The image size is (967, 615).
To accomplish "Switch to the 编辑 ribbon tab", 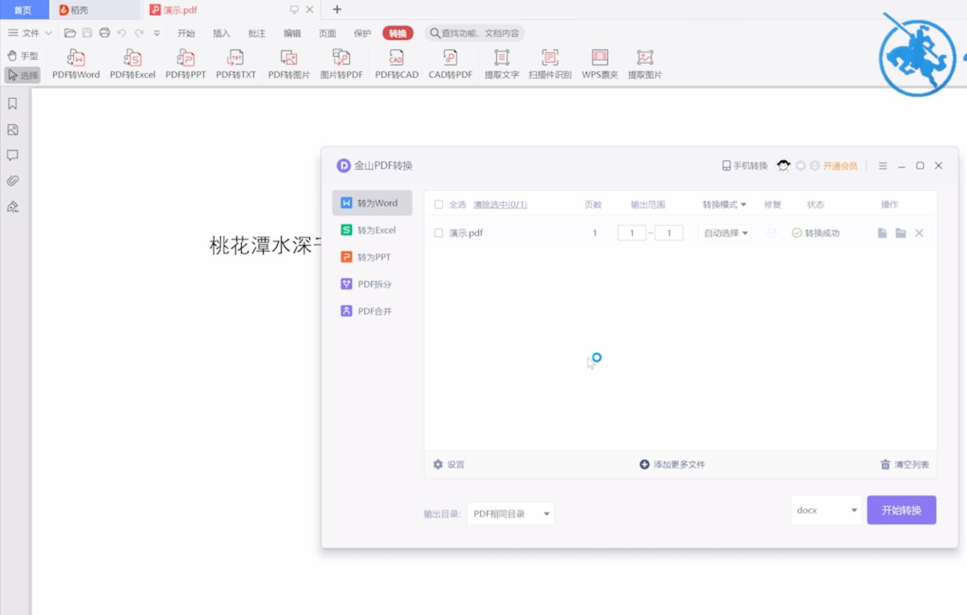I will (x=292, y=33).
